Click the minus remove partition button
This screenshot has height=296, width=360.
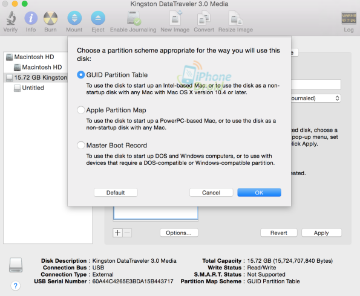tap(128, 233)
